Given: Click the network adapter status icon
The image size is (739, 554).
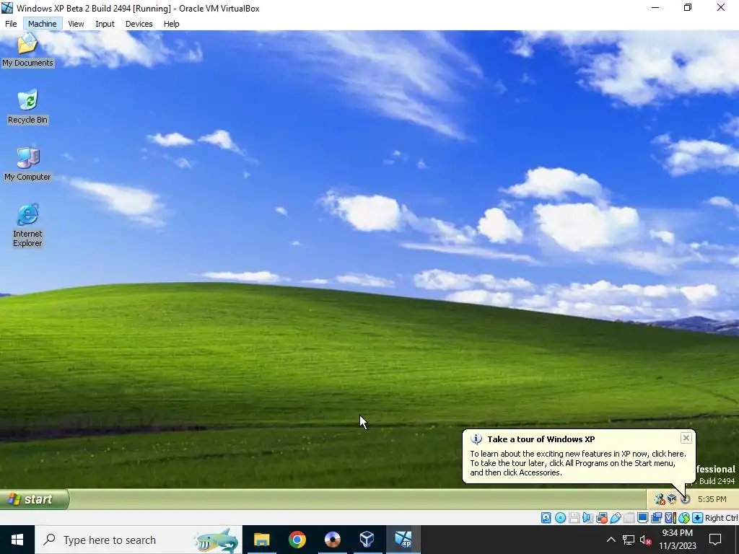Looking at the screenshot, I should 602,518.
